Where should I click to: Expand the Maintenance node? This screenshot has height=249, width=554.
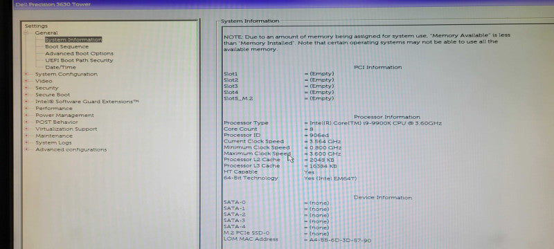point(26,136)
